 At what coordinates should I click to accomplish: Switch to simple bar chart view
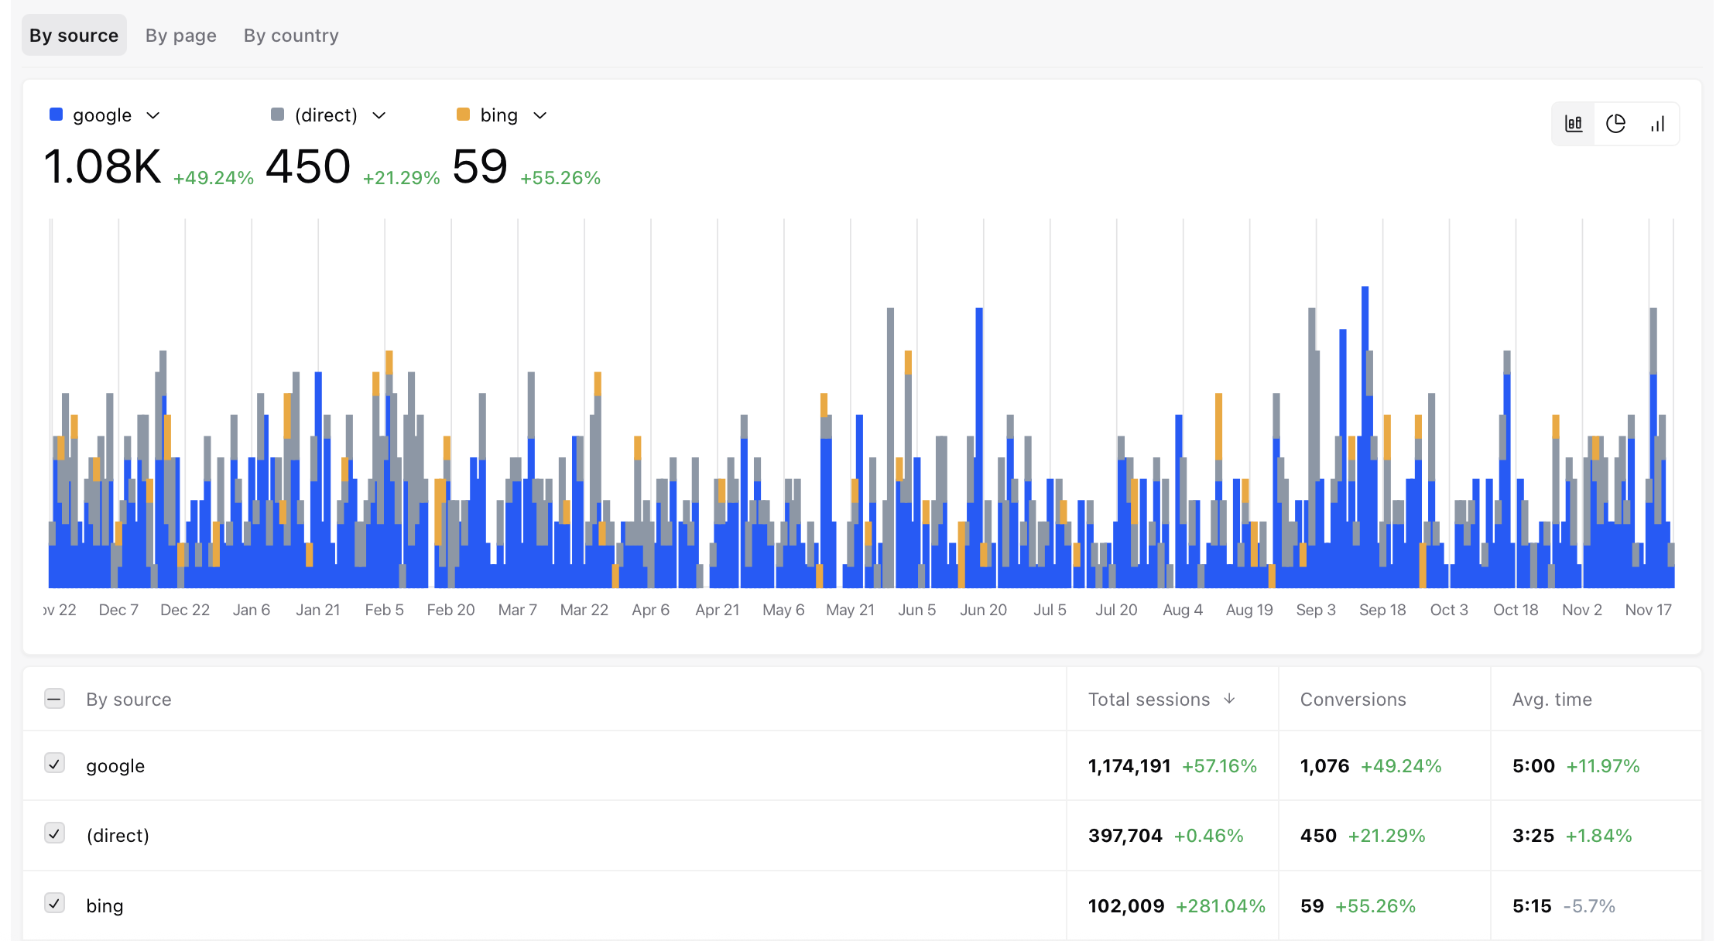[x=1657, y=124]
